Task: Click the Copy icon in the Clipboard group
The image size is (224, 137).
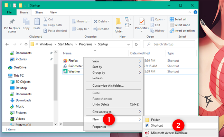Action: coord(26,22)
